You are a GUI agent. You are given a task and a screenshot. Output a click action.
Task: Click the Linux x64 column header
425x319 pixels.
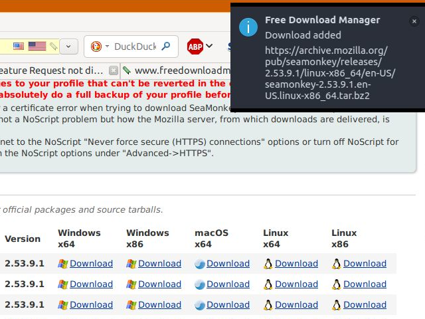(x=276, y=239)
